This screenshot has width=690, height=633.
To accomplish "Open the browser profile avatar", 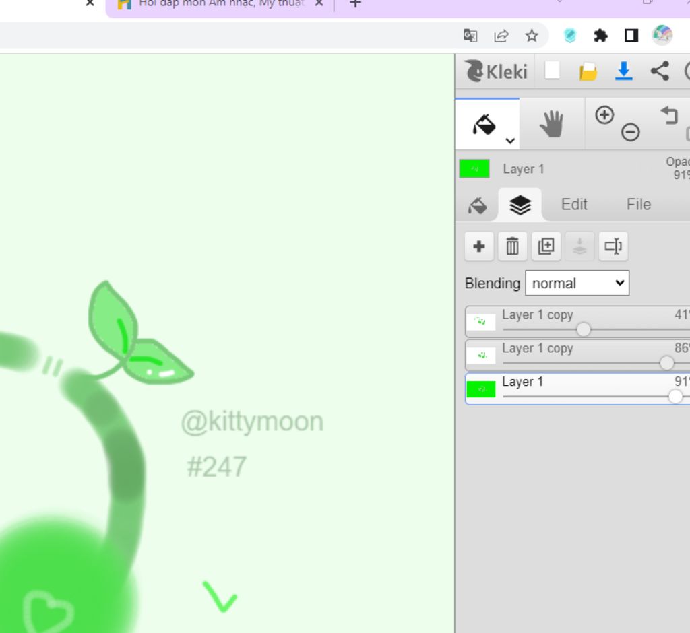I will (x=662, y=35).
